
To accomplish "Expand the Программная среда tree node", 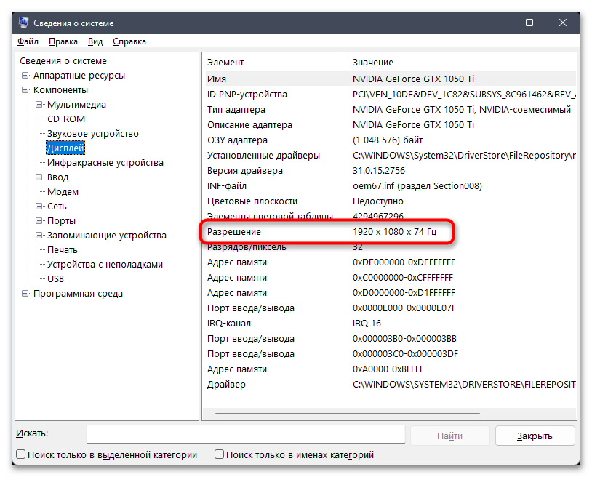I will pyautogui.click(x=25, y=293).
